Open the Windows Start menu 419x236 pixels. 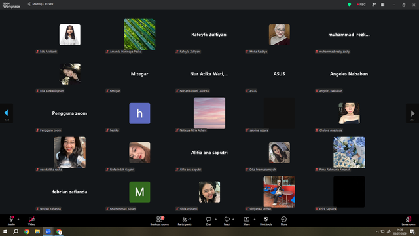point(5,231)
